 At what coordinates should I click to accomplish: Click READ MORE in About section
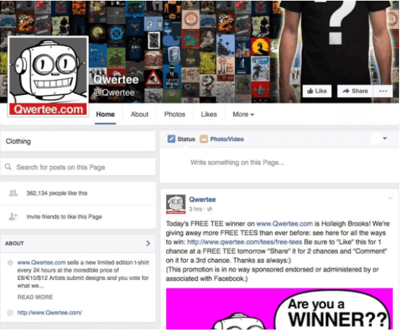click(x=35, y=297)
